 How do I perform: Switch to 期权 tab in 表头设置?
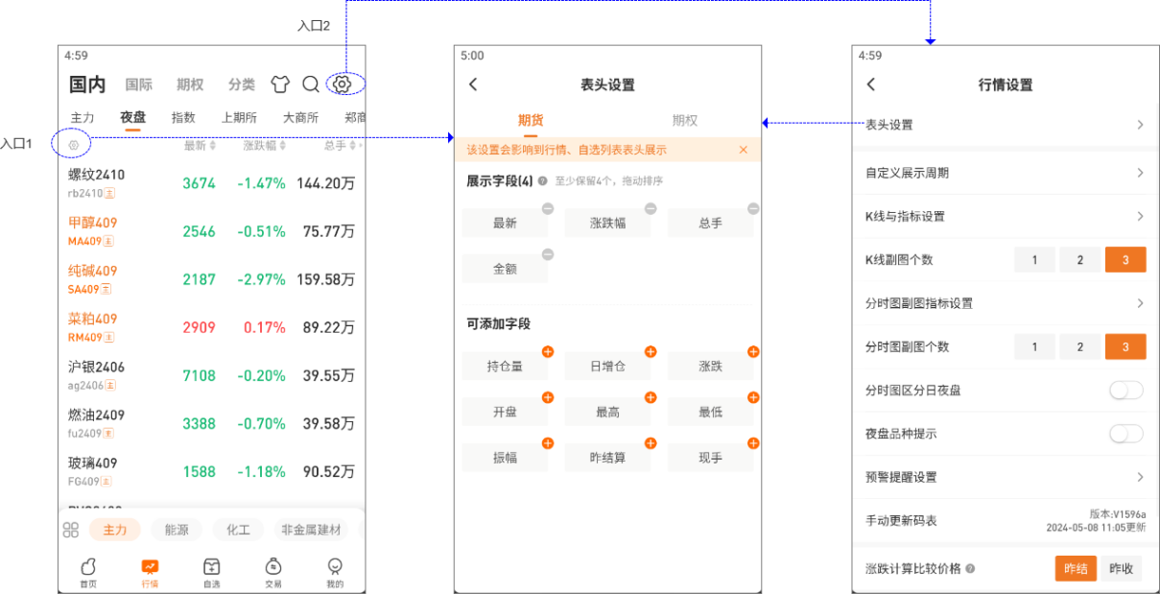pos(685,120)
